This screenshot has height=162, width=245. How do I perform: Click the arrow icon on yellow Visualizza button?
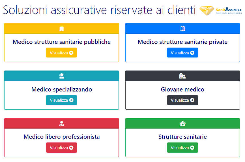pos(71,53)
